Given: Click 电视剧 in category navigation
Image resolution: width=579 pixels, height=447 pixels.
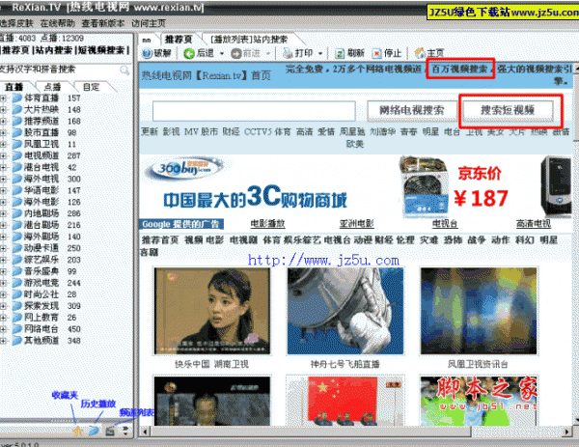Looking at the screenshot, I should [x=243, y=240].
